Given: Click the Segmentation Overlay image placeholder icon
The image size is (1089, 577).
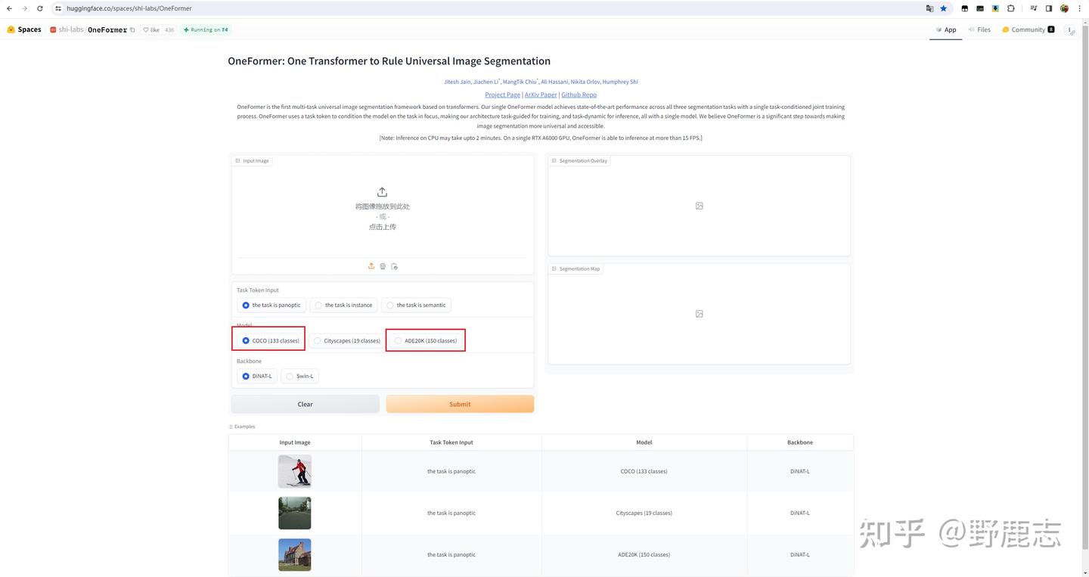Looking at the screenshot, I should tap(700, 206).
